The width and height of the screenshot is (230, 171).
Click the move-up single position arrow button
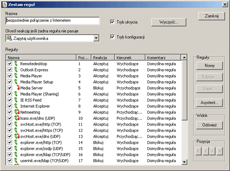(x=206, y=151)
